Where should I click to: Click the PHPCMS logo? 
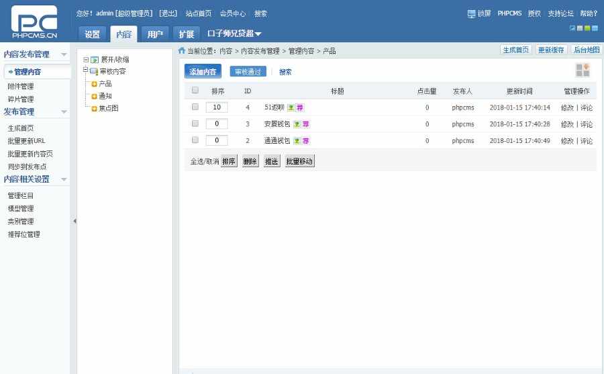(x=34, y=21)
